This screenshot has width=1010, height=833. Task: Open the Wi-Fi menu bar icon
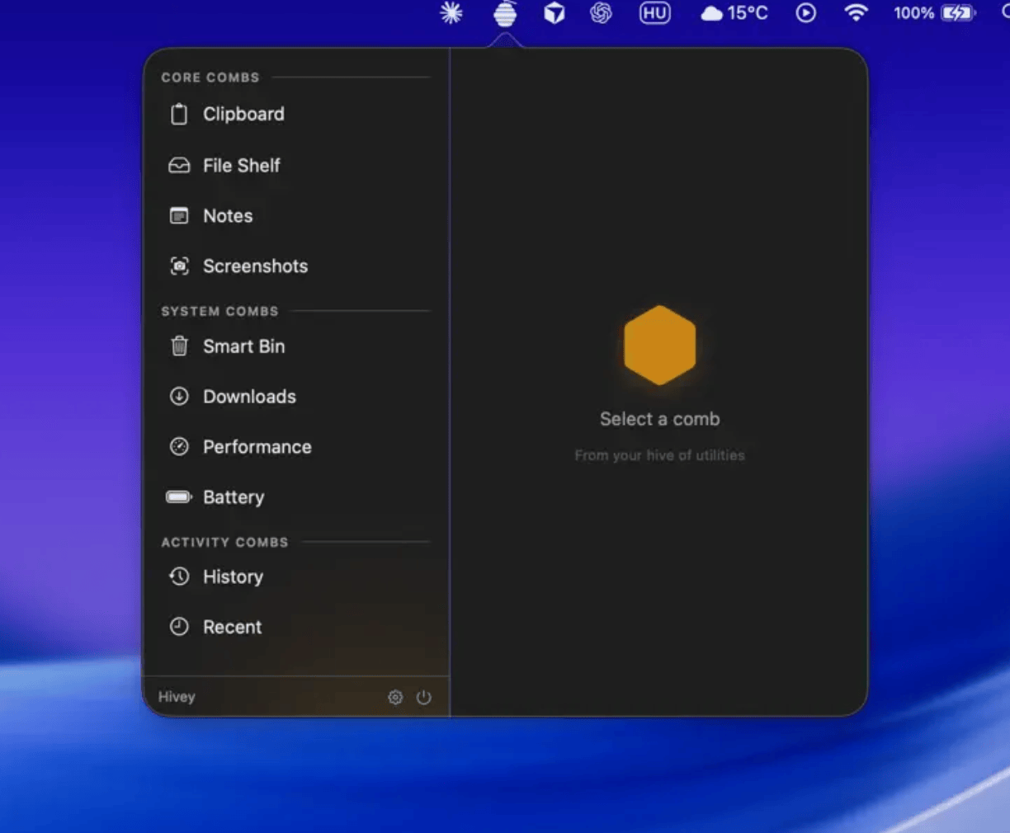click(x=857, y=12)
